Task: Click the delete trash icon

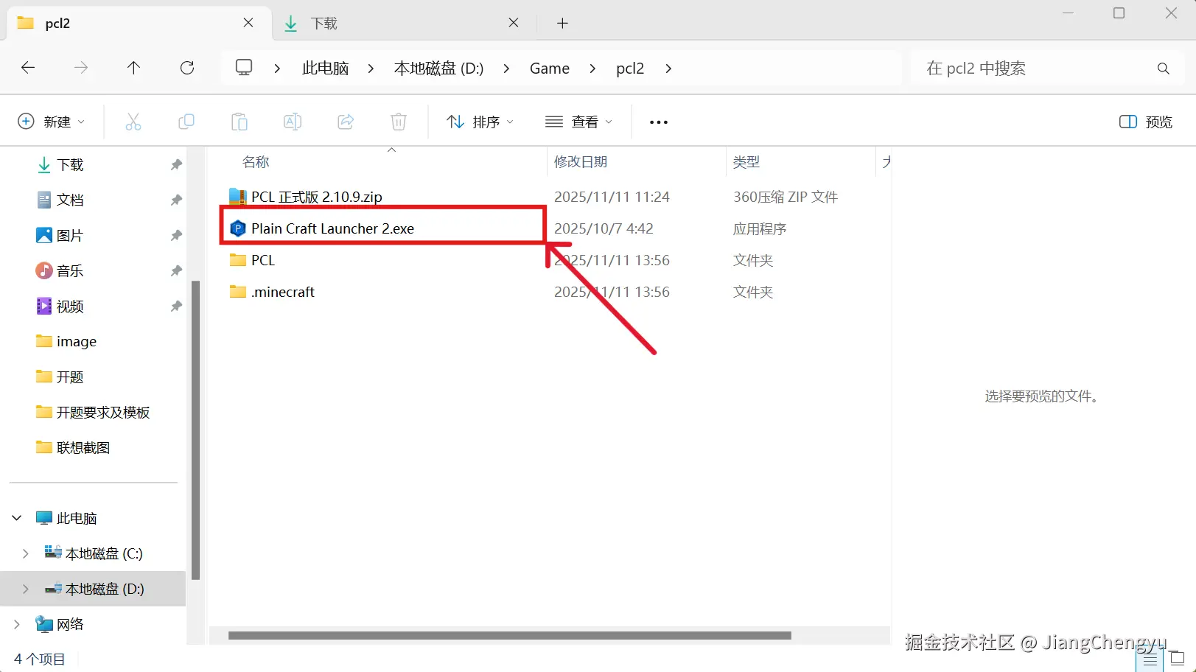Action: tap(399, 122)
